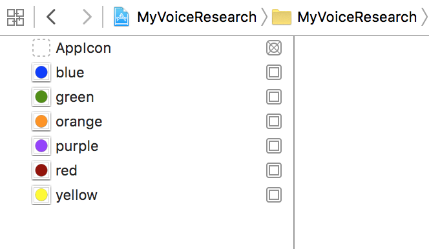Click the square icon next to green
Viewport: 429px width, 249px height.
tap(274, 97)
